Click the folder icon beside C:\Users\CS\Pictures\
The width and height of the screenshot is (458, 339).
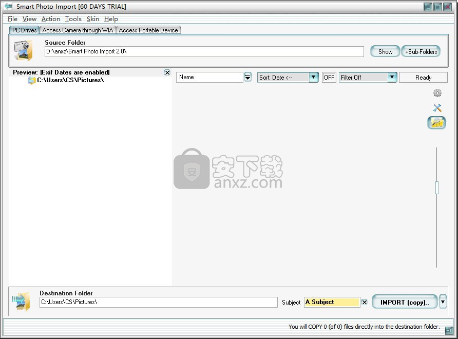31,80
